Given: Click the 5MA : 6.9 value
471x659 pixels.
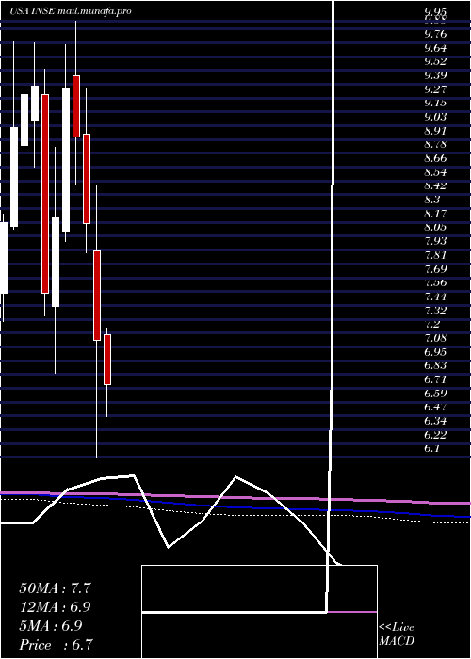Looking at the screenshot, I should coord(51,626).
